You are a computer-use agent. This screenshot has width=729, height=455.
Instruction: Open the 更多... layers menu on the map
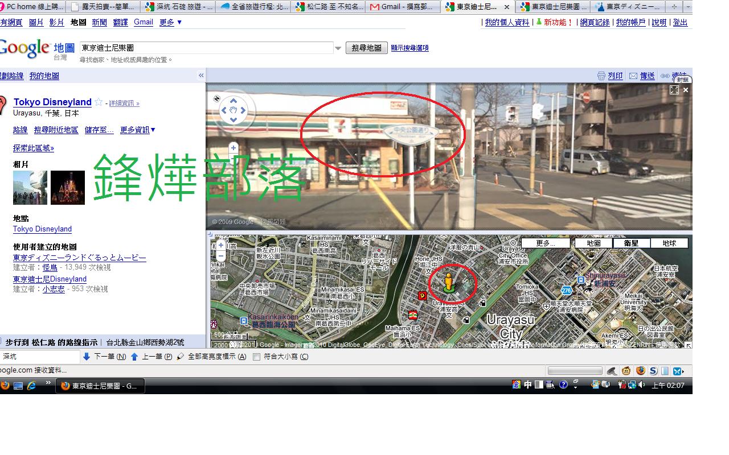pos(545,243)
